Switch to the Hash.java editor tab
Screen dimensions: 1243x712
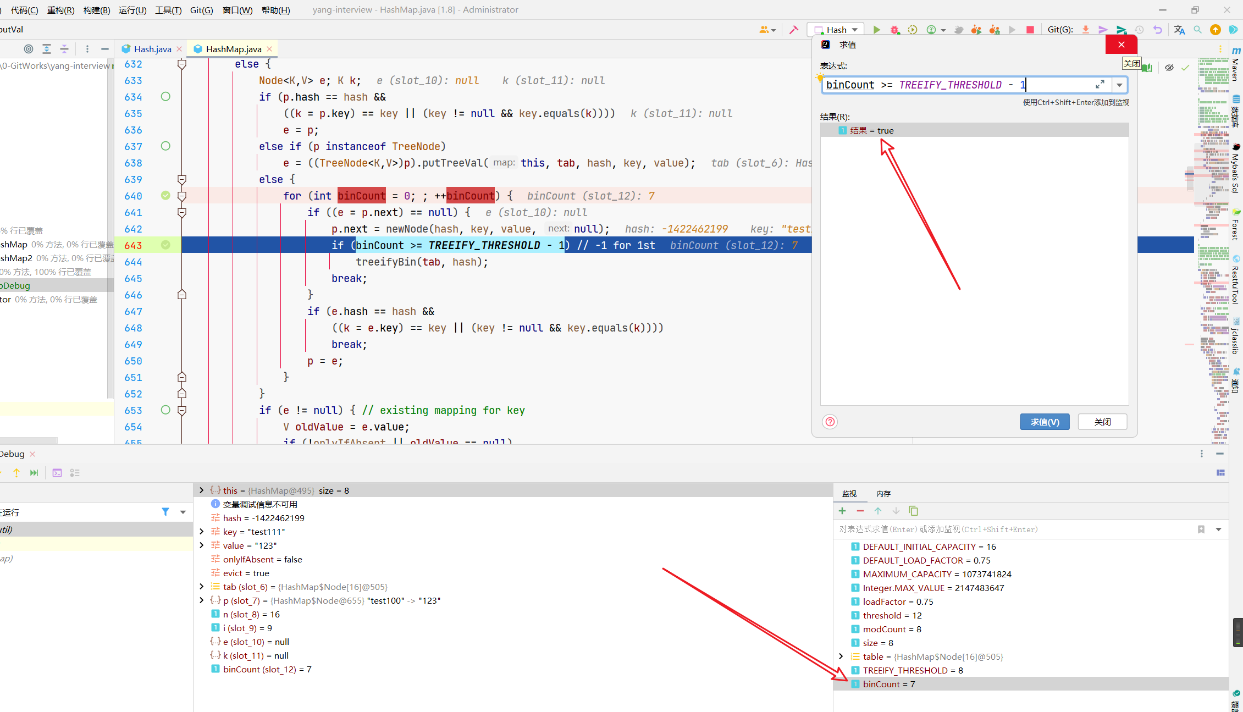coord(152,49)
